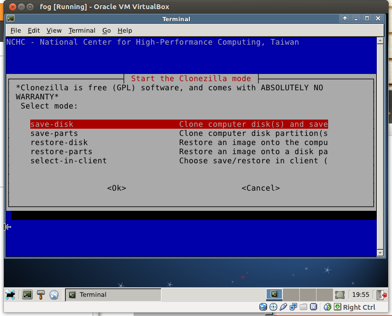Open the LXDE start menu icon
Viewport: 392px width, 316px height.
[11, 294]
